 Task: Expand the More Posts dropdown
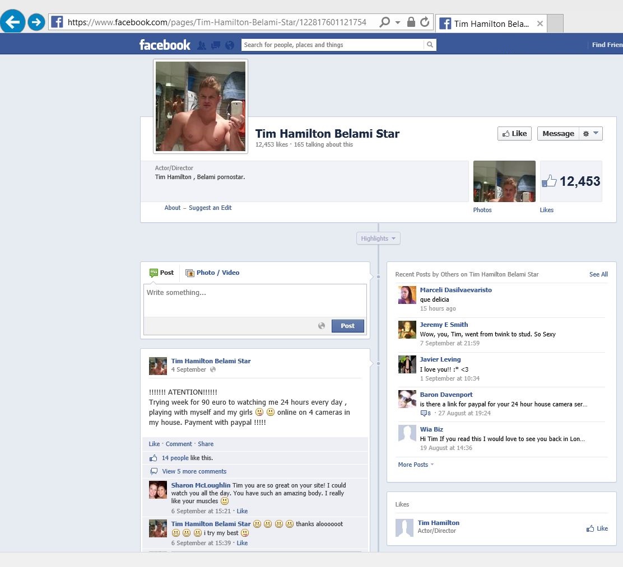pyautogui.click(x=416, y=465)
